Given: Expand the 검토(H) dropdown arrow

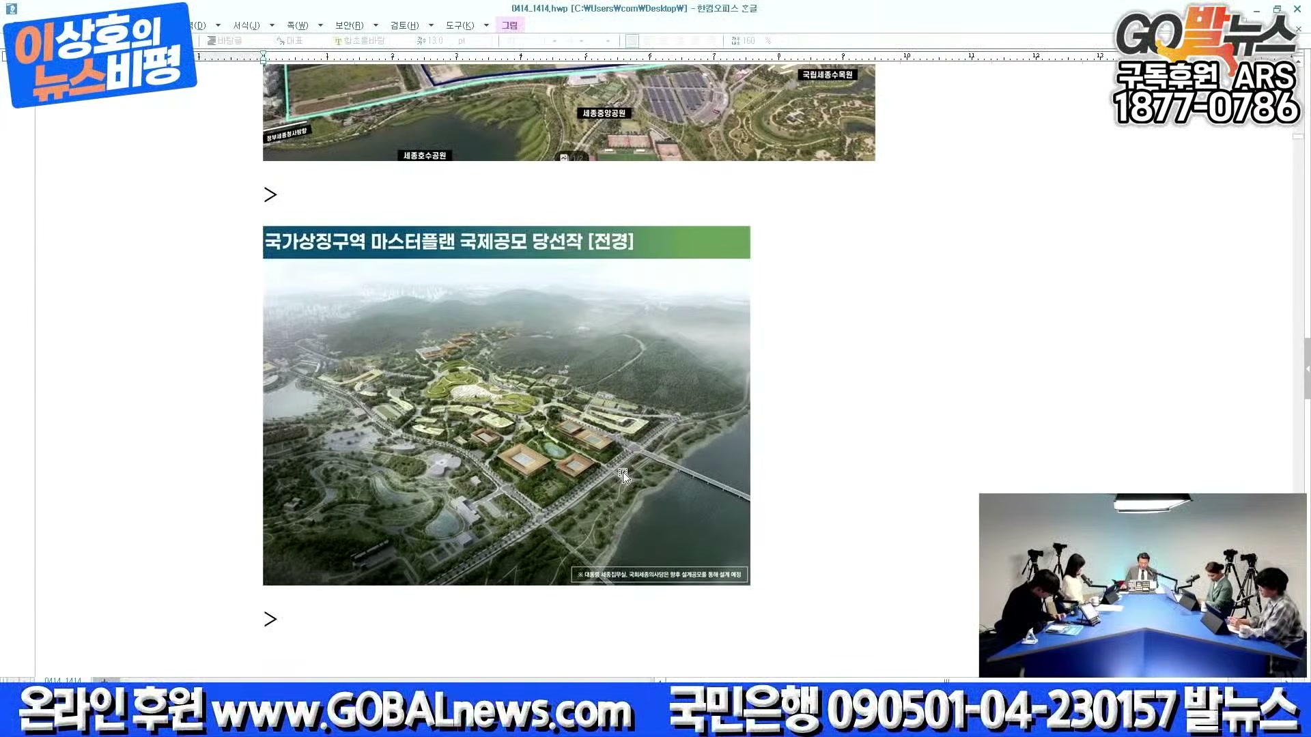Looking at the screenshot, I should (x=431, y=25).
